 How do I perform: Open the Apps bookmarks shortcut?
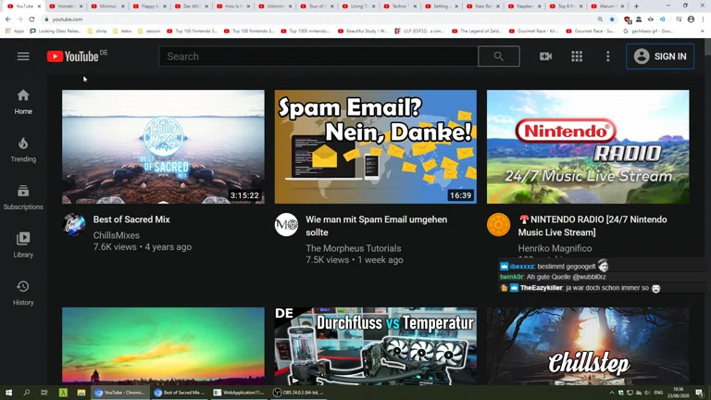click(x=15, y=31)
